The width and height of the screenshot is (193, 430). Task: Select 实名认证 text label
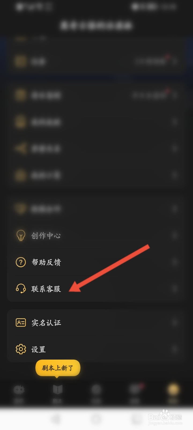(46, 322)
